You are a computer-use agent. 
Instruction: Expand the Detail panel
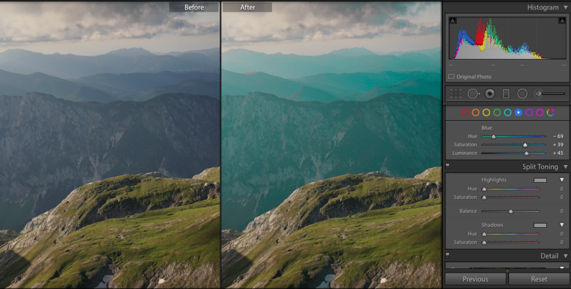tap(565, 256)
